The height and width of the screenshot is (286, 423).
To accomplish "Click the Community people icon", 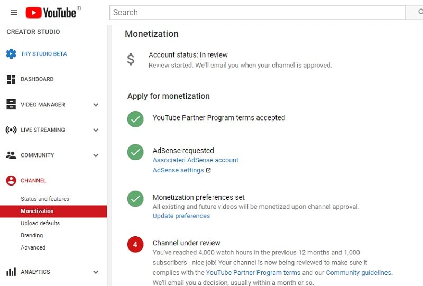I will 11,155.
